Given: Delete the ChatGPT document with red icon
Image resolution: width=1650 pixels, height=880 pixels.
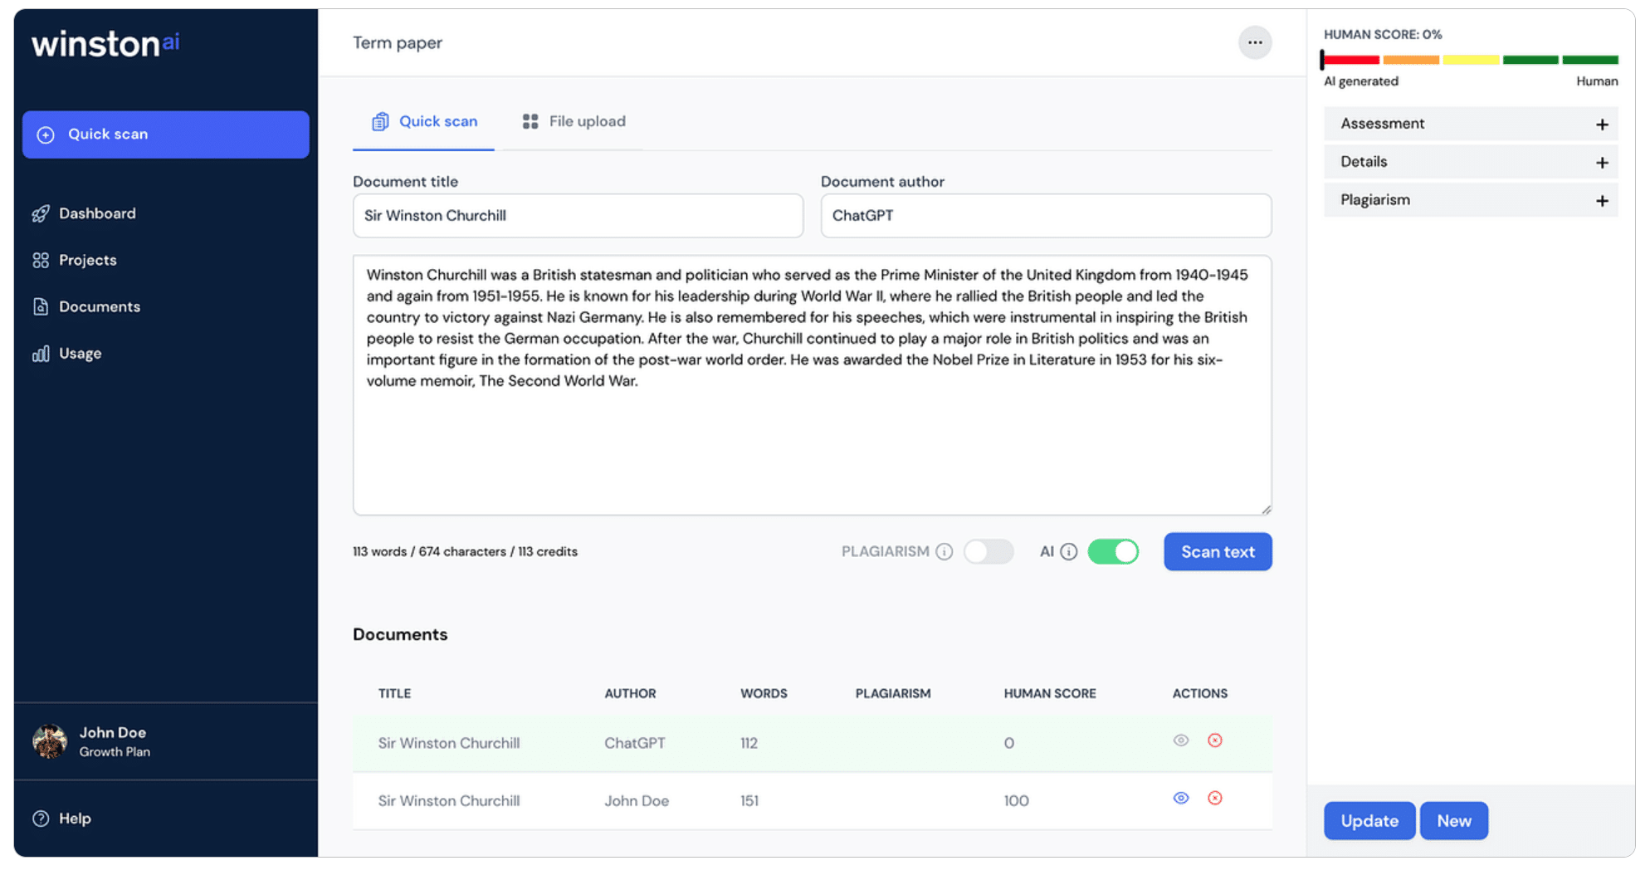Looking at the screenshot, I should click(1215, 740).
